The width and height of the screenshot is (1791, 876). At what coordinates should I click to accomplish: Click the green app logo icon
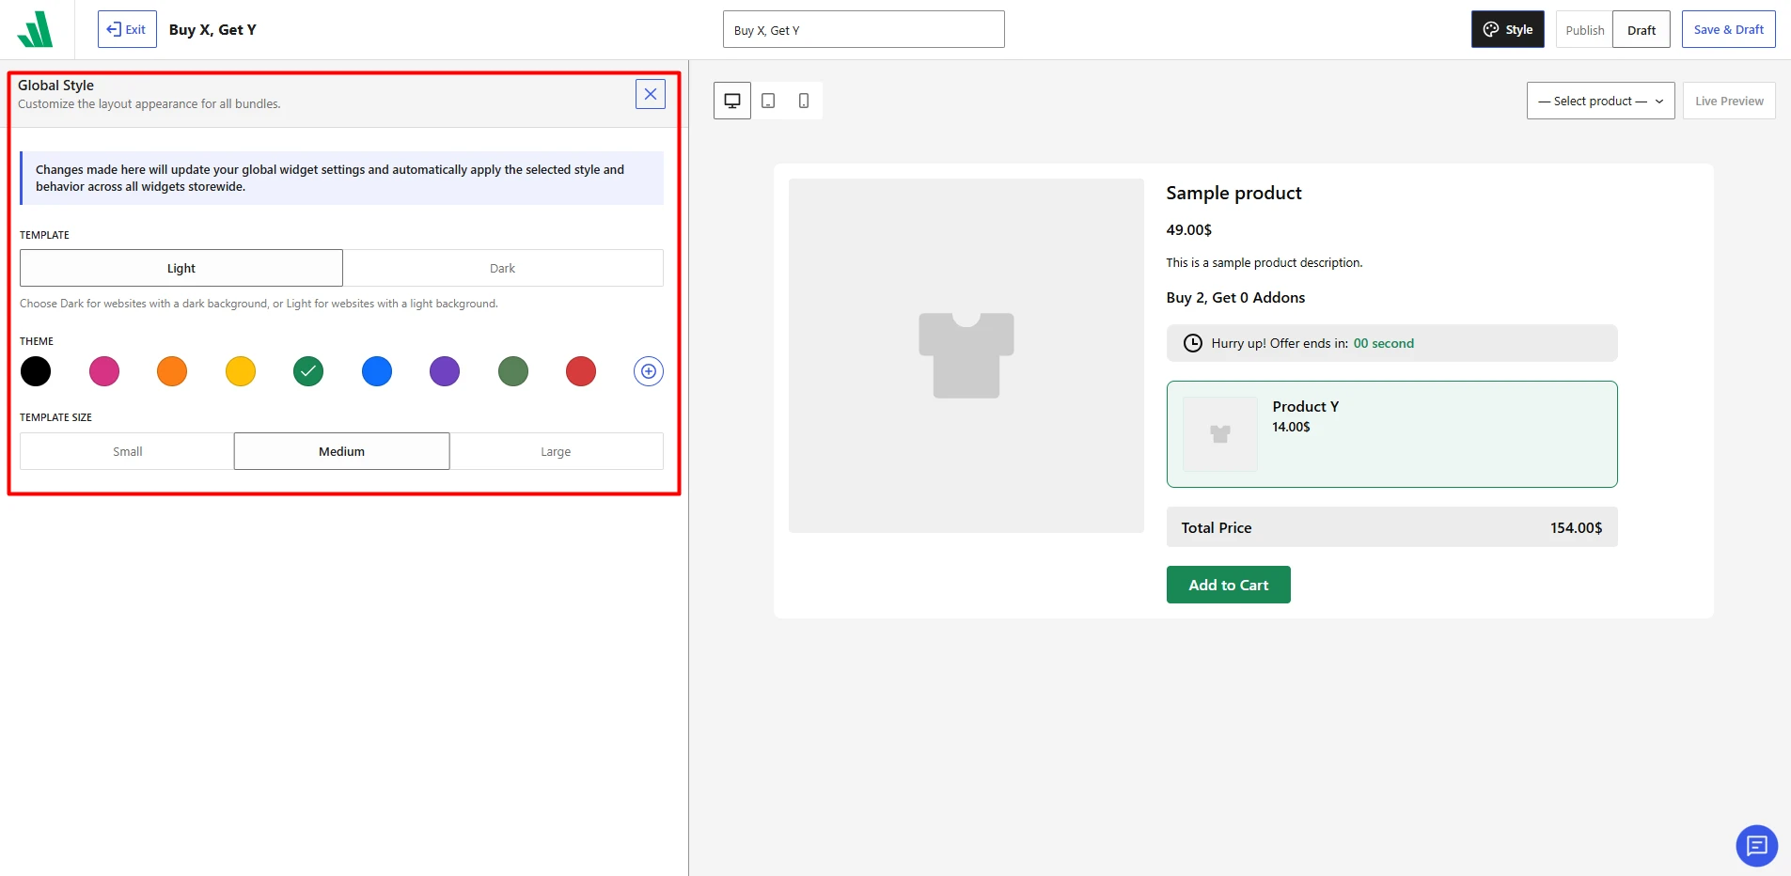tap(36, 29)
